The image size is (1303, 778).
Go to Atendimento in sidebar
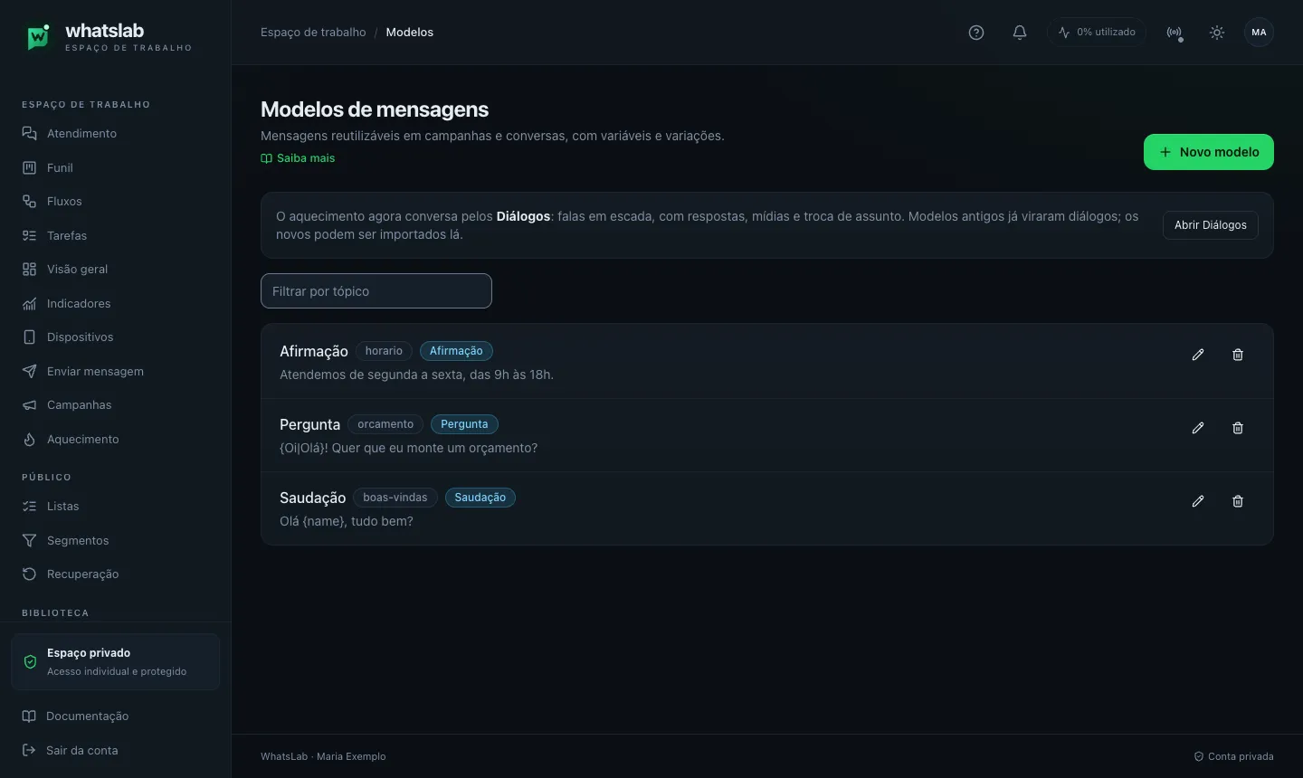point(116,134)
